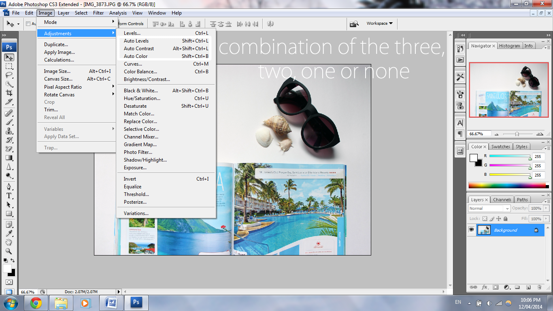Select the Notes tool
The height and width of the screenshot is (311, 553).
(x=9, y=225)
